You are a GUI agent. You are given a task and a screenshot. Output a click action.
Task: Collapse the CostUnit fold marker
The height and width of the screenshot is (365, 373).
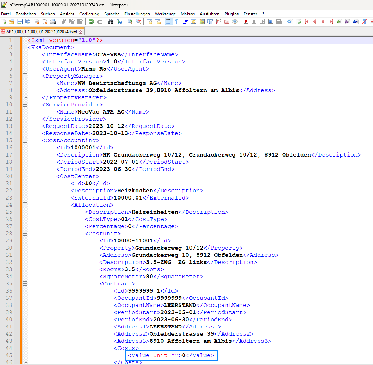click(x=25, y=234)
